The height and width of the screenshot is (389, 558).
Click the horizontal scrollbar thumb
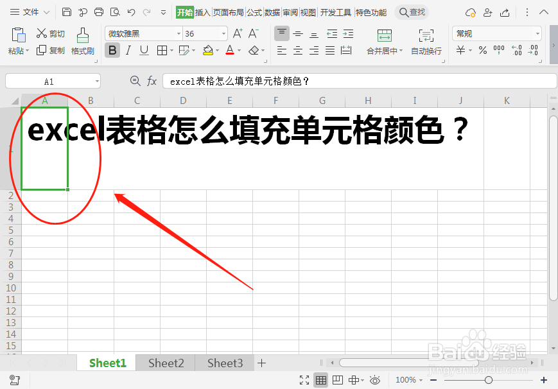409,363
